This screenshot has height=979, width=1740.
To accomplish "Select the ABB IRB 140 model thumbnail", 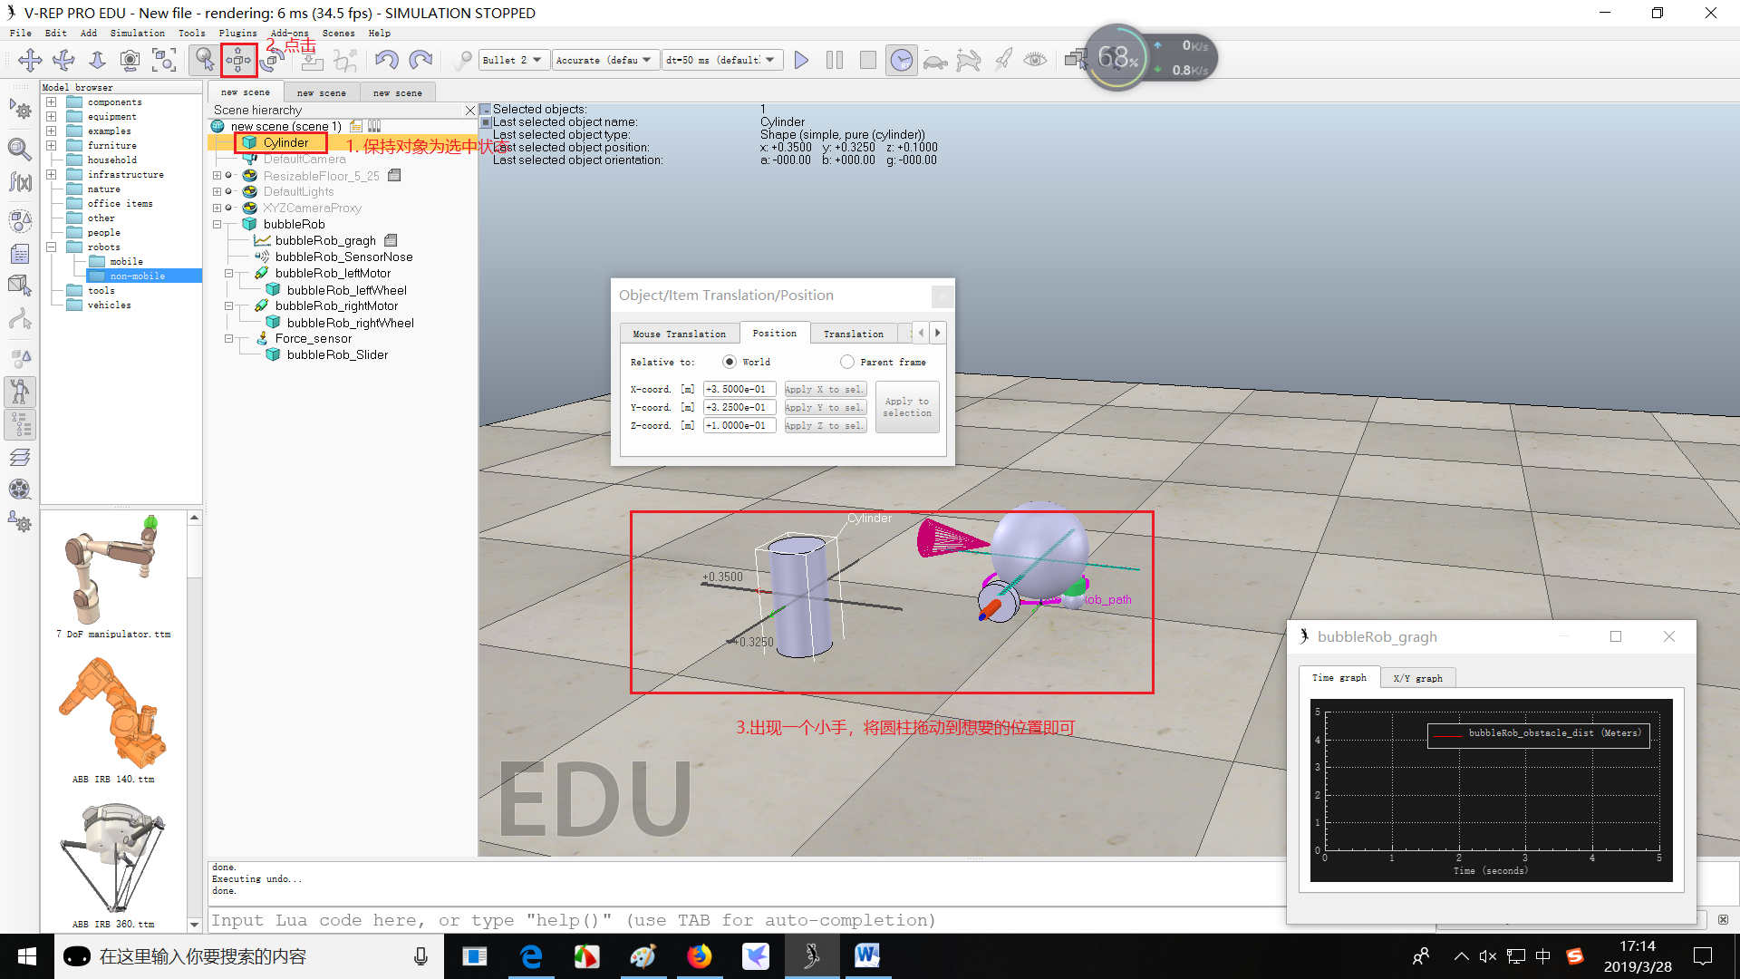I will click(113, 713).
